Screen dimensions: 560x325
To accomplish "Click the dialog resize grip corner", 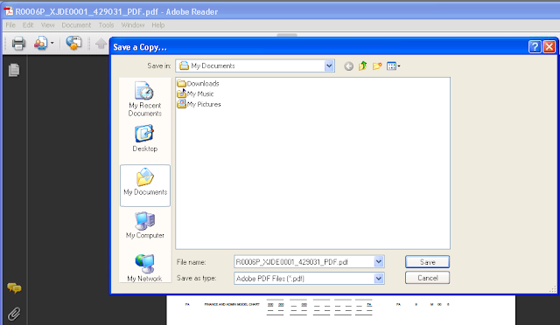I will pos(552,289).
